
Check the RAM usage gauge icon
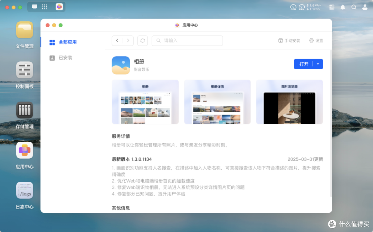coord(302,7)
